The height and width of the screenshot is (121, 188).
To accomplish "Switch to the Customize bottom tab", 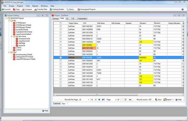I will tap(57, 104).
